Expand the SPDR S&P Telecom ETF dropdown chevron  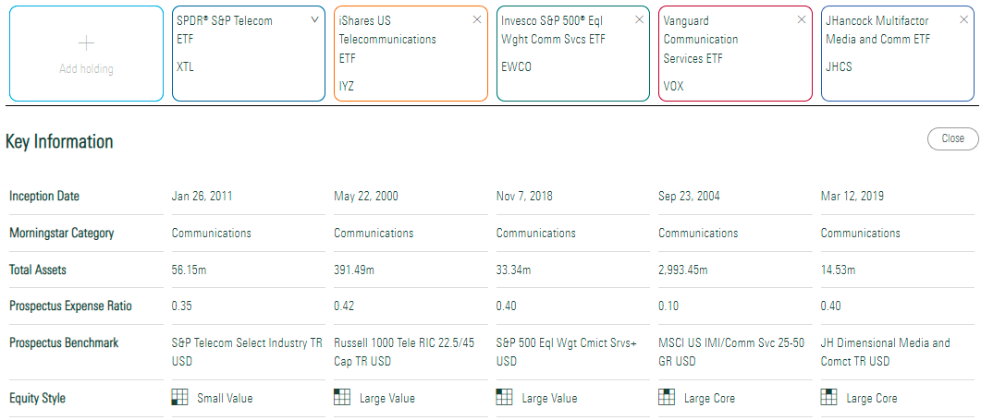315,19
